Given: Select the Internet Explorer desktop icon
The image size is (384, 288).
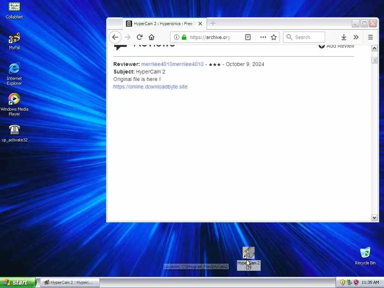Looking at the screenshot, I should (14, 74).
